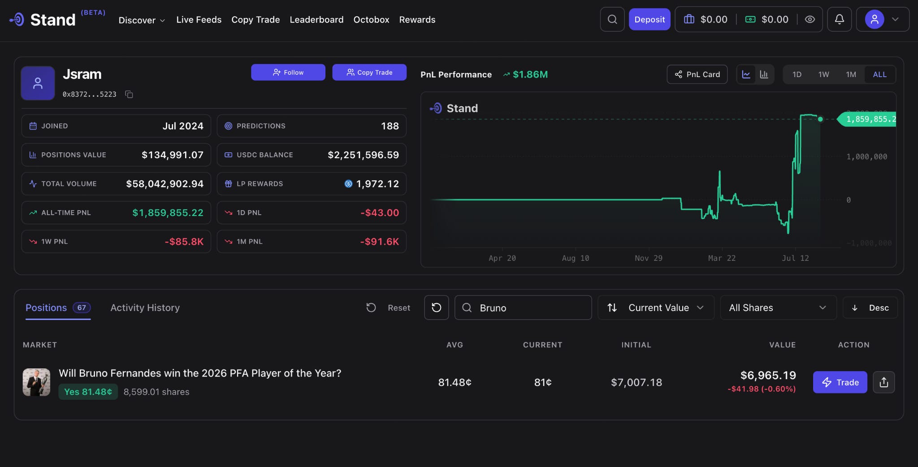
Task: Click the 1D PnL down-trend icon
Action: click(x=228, y=212)
